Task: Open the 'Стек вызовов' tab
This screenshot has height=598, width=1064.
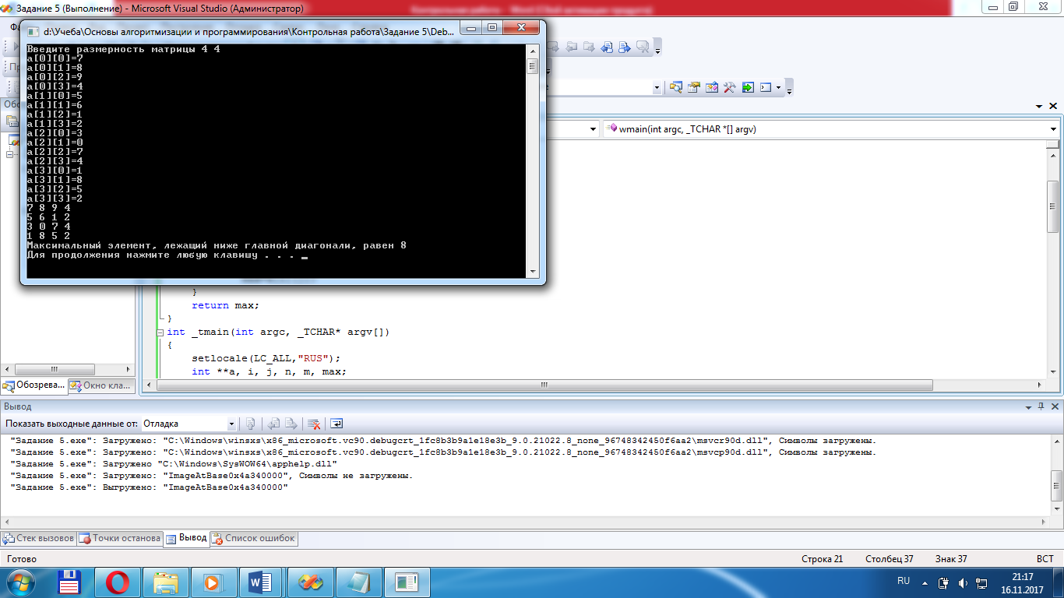Action: click(39, 538)
